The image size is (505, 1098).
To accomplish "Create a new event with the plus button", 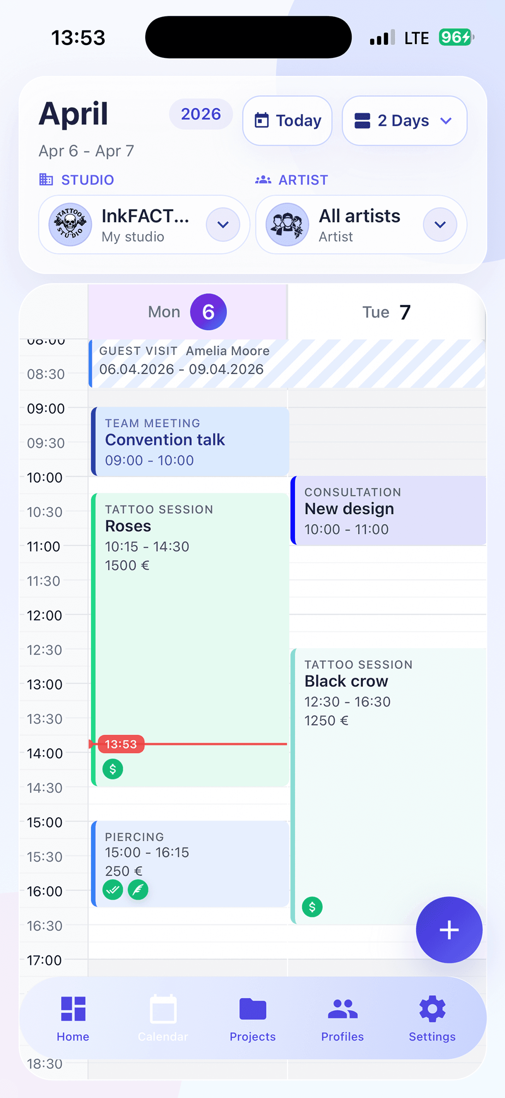I will point(448,930).
